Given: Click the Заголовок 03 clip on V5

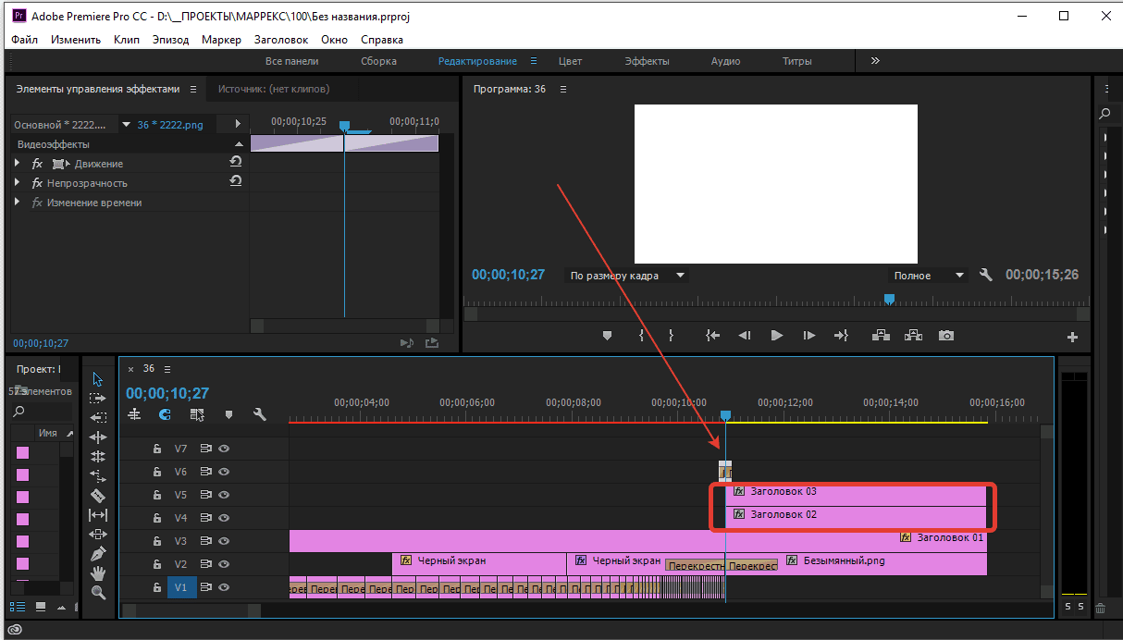Looking at the screenshot, I should tap(856, 495).
